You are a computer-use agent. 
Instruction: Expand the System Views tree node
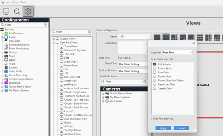tap(54, 39)
